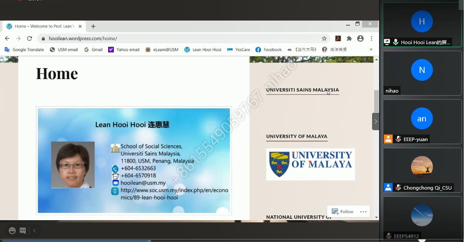
Task: Open the three-dot options beside Follow
Action: click(x=363, y=211)
